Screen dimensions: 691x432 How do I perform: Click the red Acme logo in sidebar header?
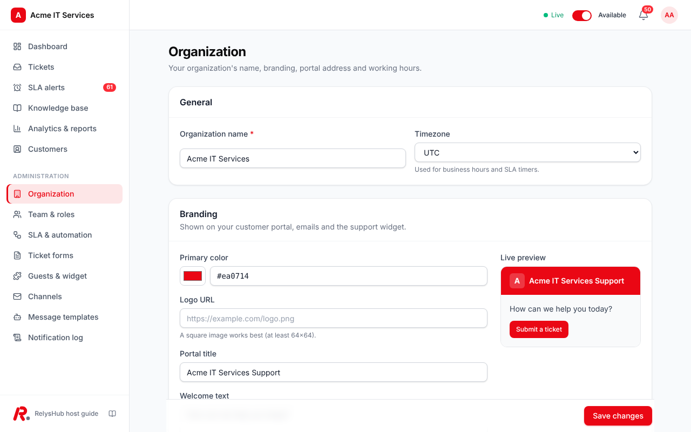pyautogui.click(x=18, y=15)
